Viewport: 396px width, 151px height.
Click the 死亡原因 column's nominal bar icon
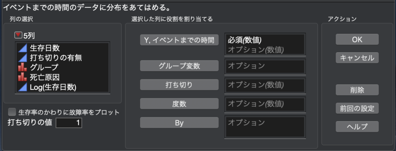click(x=23, y=77)
